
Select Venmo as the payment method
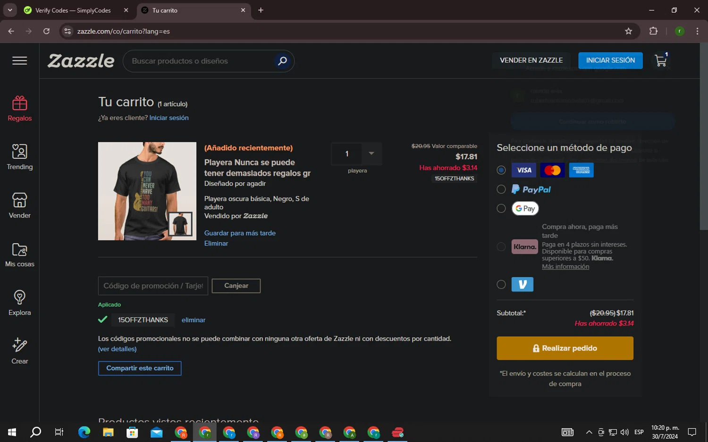point(501,285)
